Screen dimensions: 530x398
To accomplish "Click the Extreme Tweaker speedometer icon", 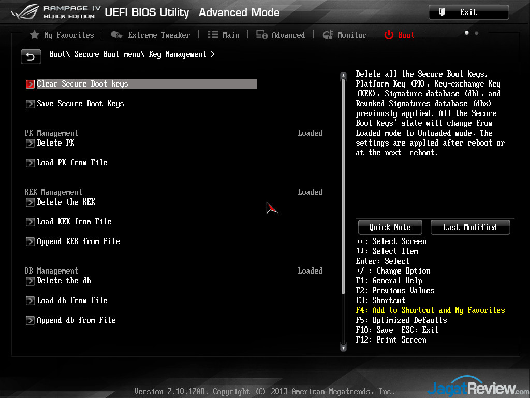I will click(117, 35).
